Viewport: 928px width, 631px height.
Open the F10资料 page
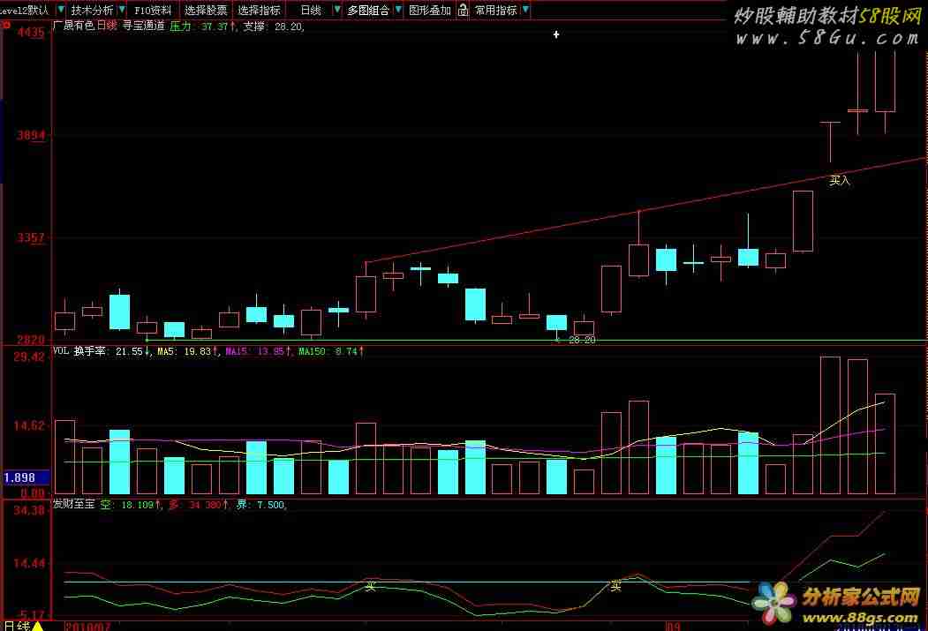(x=153, y=10)
